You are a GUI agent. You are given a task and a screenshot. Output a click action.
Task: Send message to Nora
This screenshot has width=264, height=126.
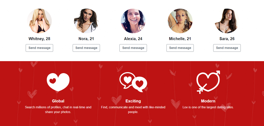(86, 48)
